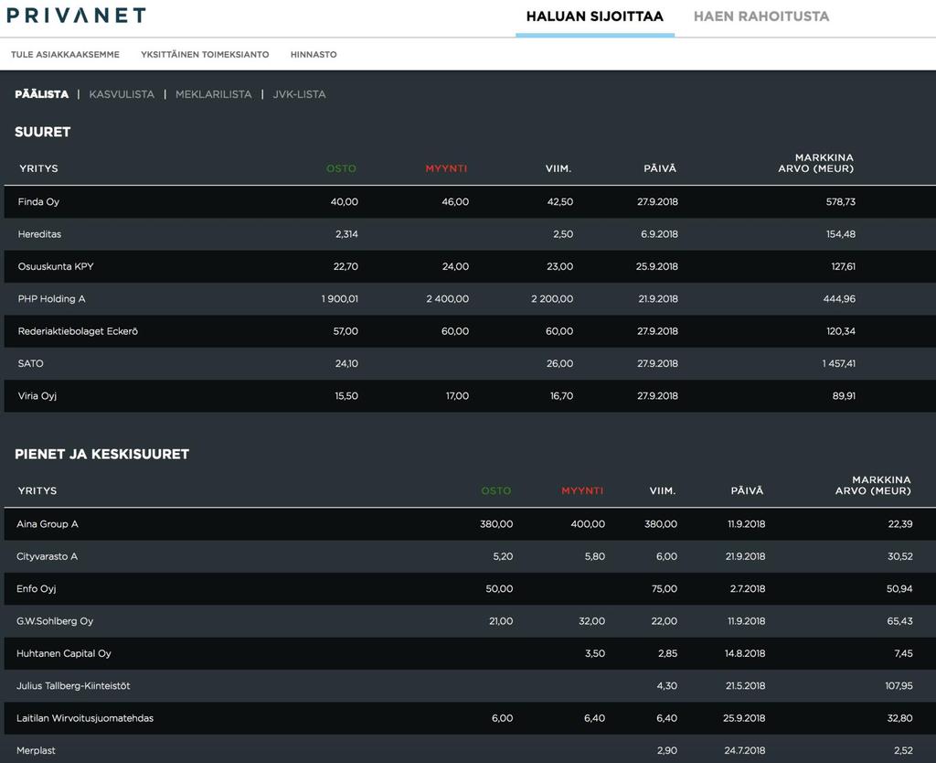This screenshot has height=763, width=936.
Task: Open the Aina Group A company row
Action: (470, 524)
